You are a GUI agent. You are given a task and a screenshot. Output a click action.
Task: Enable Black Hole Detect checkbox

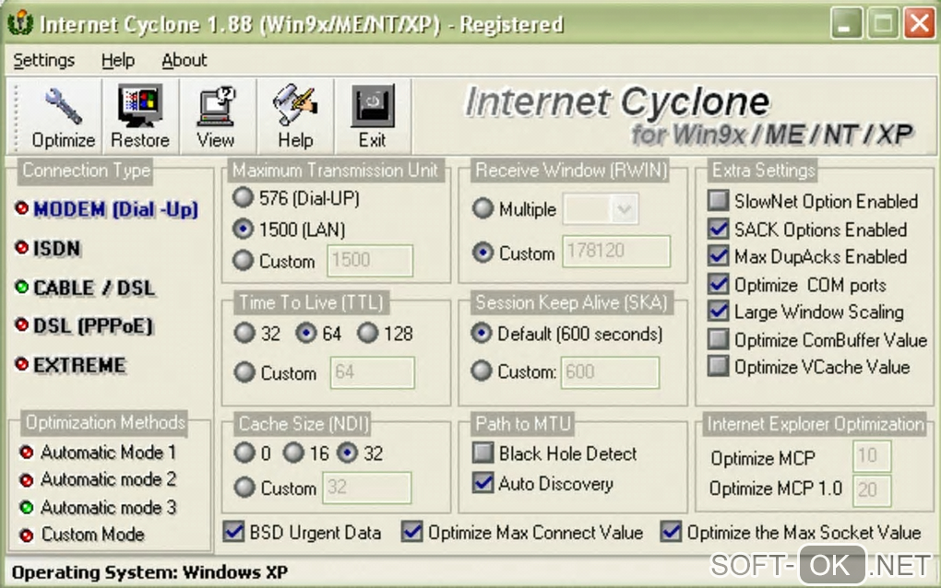tap(483, 453)
